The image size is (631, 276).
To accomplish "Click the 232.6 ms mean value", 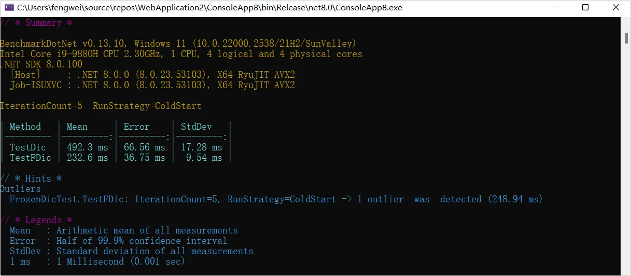I will pyautogui.click(x=88, y=158).
